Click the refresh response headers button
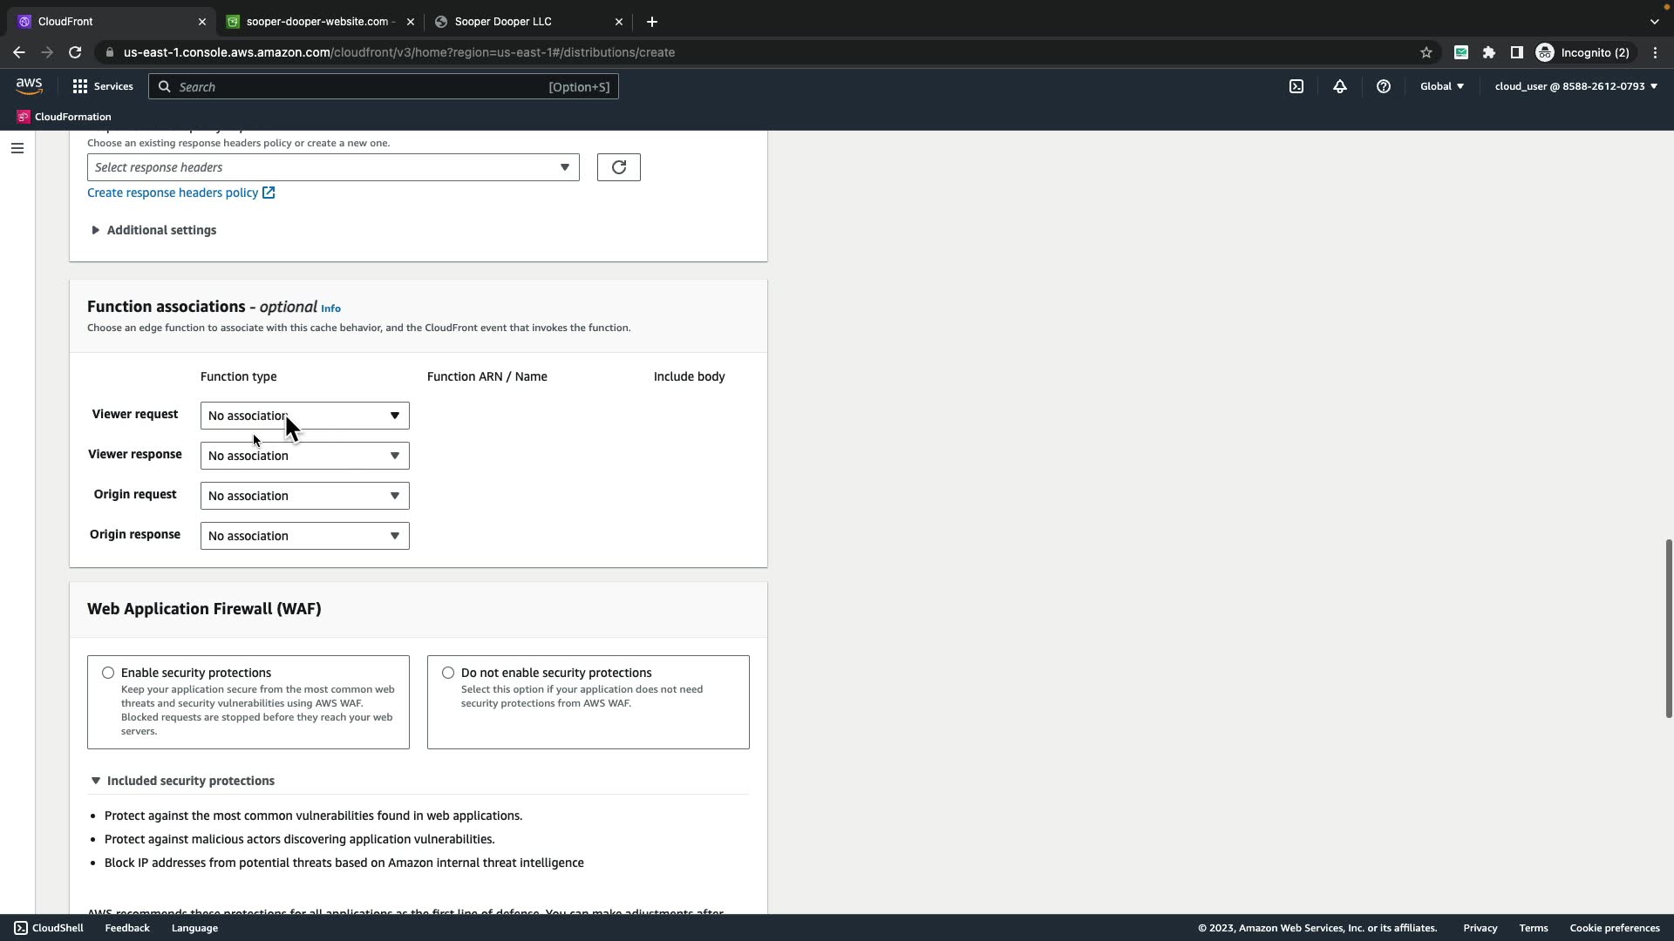 click(618, 167)
